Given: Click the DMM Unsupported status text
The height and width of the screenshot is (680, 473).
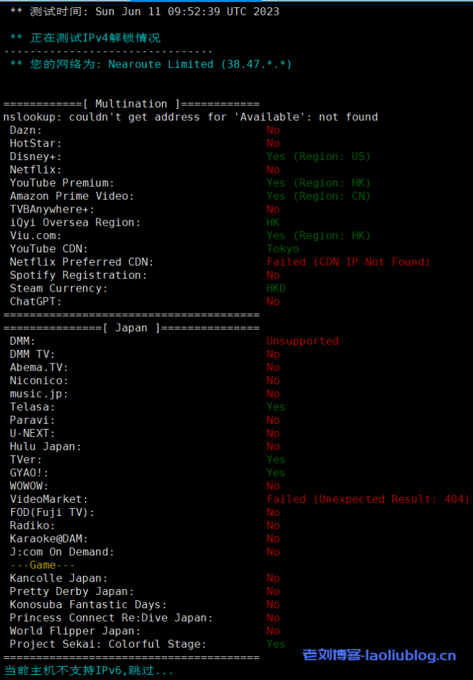Looking at the screenshot, I should [x=303, y=341].
